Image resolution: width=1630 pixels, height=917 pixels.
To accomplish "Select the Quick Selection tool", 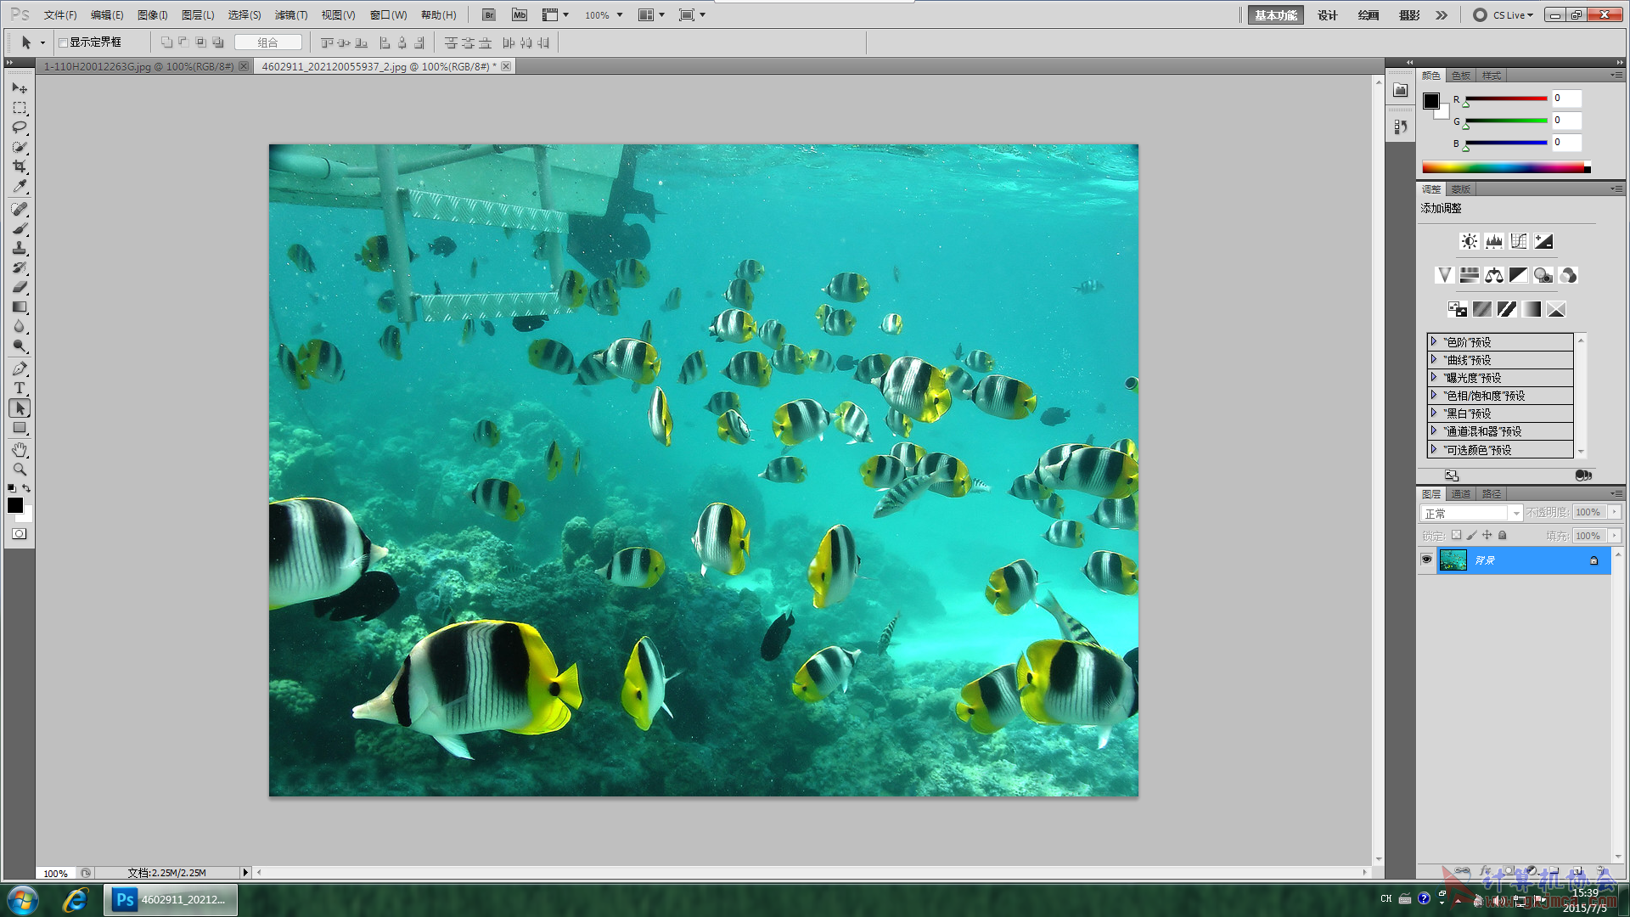I will tap(20, 147).
